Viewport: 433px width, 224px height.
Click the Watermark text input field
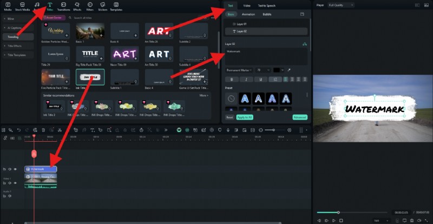click(x=266, y=57)
